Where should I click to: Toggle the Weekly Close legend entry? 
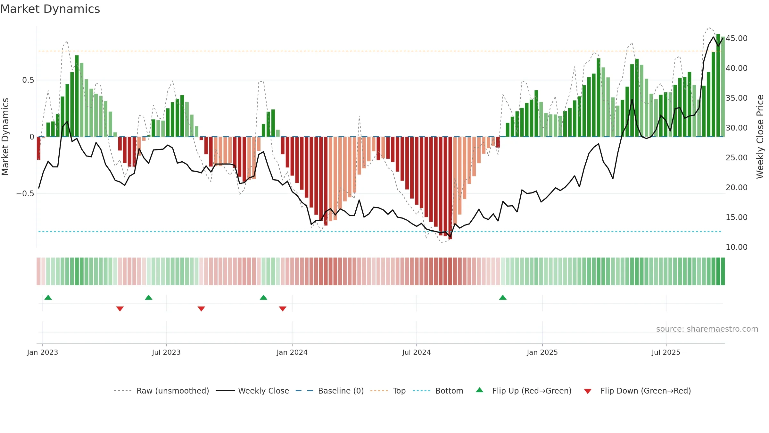[252, 391]
